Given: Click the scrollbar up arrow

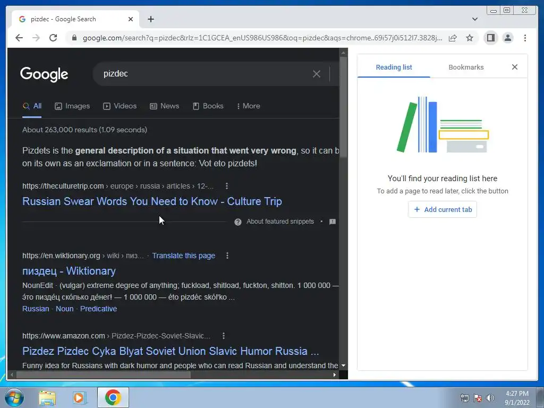Looking at the screenshot, I should click(343, 53).
